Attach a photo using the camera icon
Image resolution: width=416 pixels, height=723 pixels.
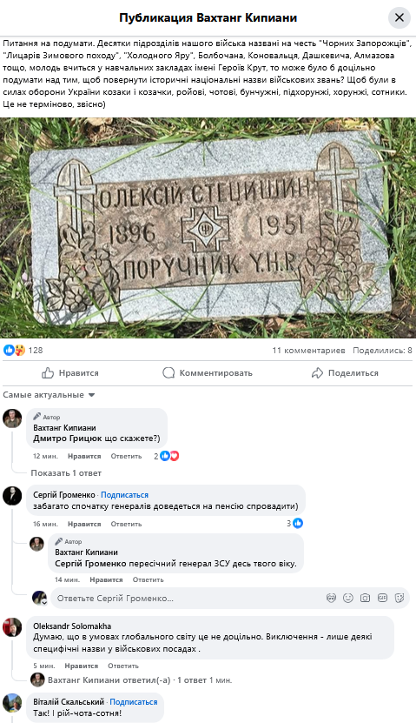coord(365,598)
